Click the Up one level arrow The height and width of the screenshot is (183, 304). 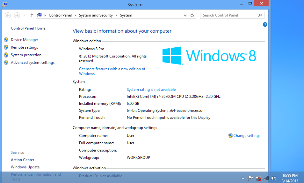coord(32,15)
